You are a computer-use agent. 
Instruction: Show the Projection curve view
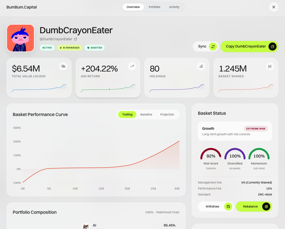tap(167, 114)
